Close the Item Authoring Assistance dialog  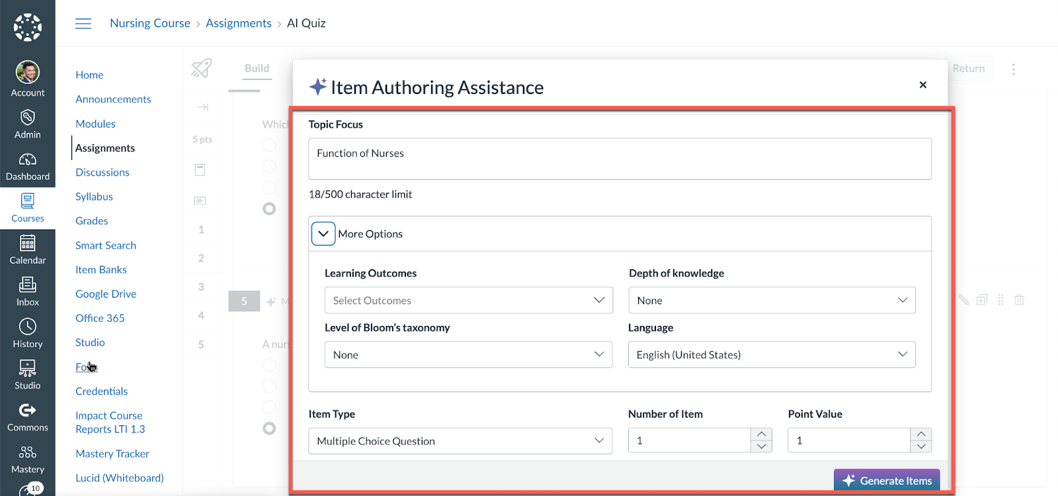923,85
